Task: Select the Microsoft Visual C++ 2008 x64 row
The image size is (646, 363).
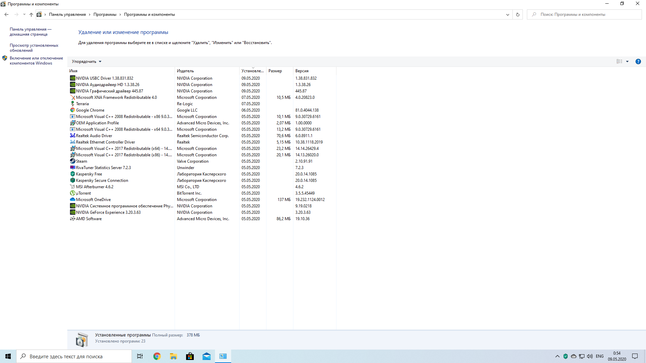Action: [202, 129]
